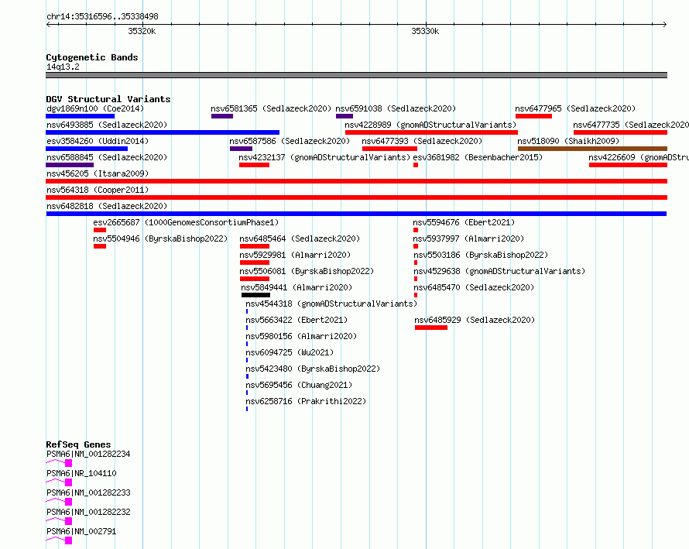689x549 pixels.
Task: Click the 35320k ruler marker
Action: point(142,31)
